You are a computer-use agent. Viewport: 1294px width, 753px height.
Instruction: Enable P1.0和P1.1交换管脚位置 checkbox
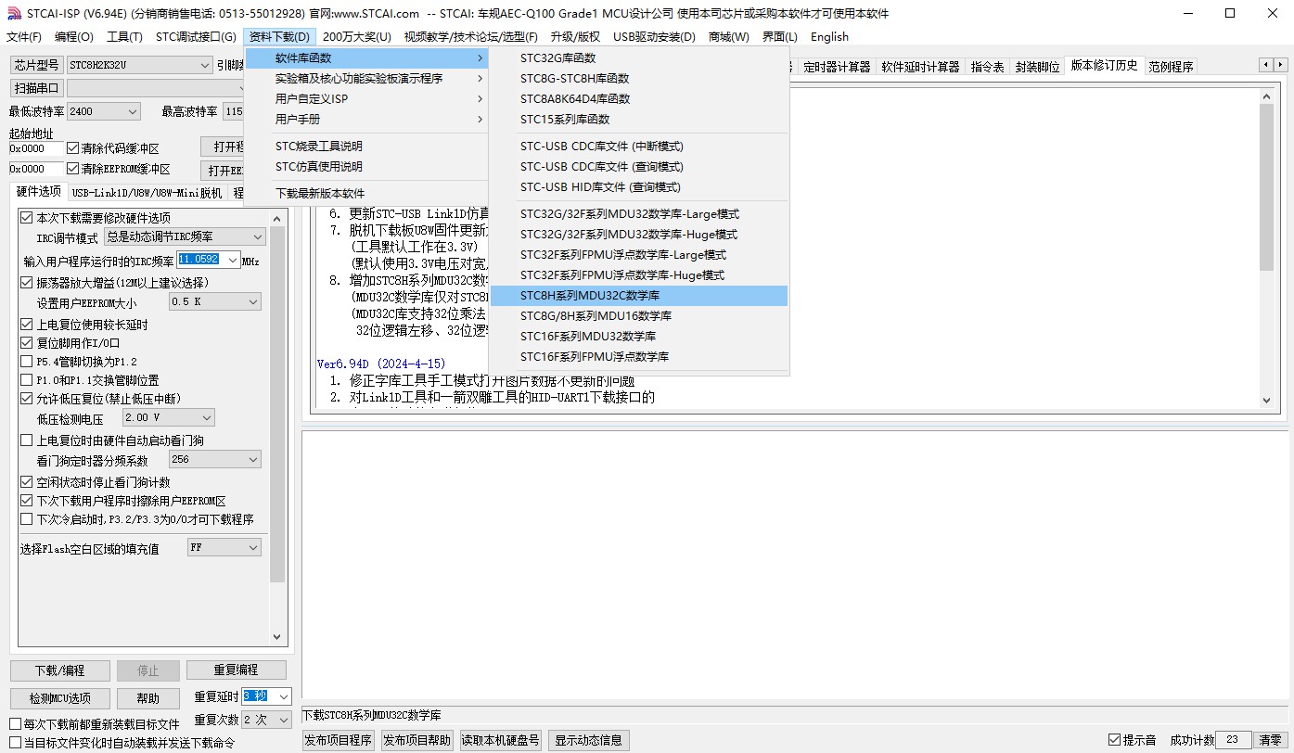(x=27, y=379)
